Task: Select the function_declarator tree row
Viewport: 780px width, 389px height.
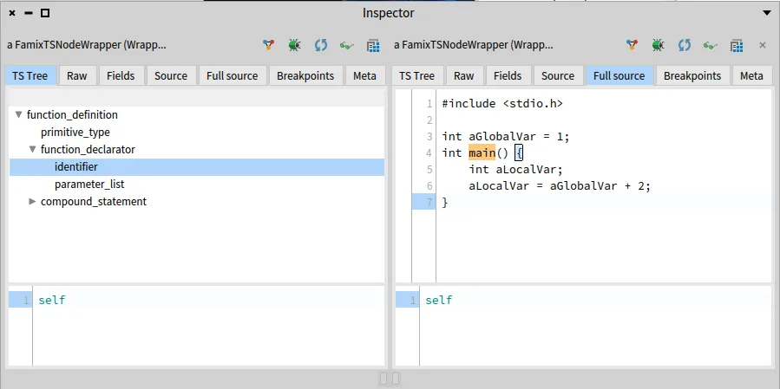Action: coord(197,149)
